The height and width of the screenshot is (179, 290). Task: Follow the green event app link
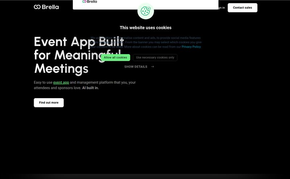coord(61,82)
